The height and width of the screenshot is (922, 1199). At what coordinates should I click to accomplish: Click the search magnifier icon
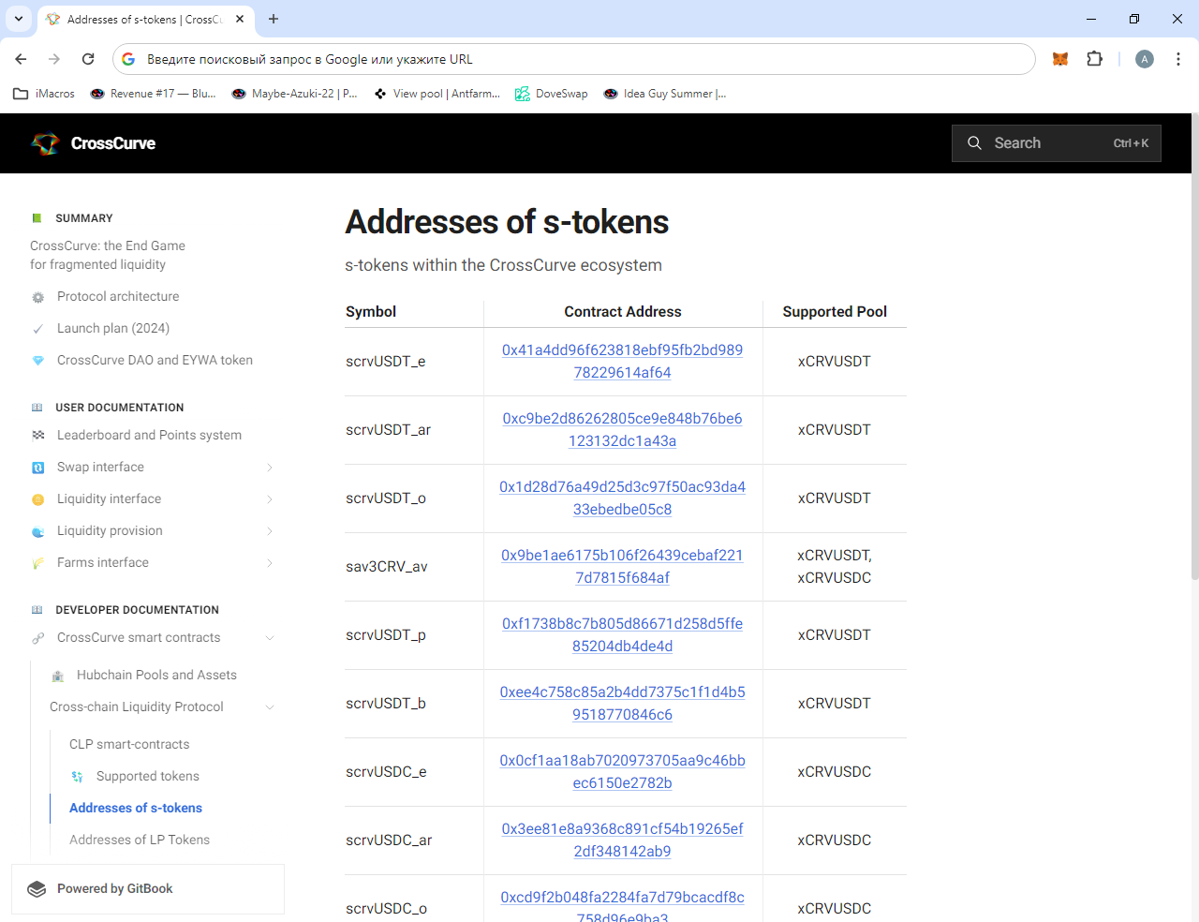pos(974,143)
